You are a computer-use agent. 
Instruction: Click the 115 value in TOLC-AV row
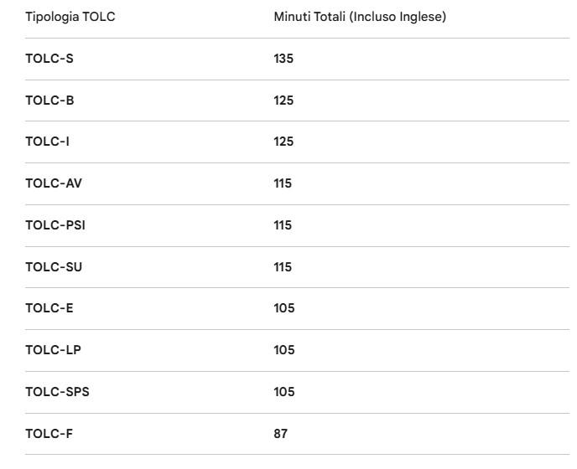point(283,183)
